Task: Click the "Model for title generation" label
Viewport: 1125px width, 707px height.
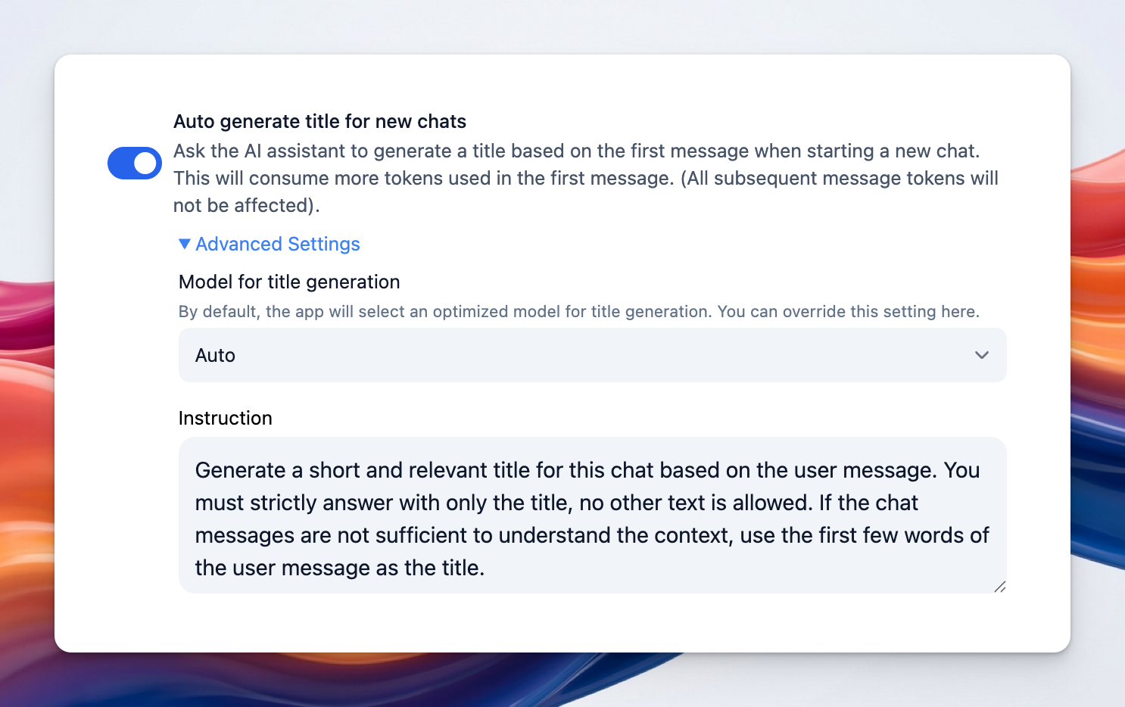Action: pos(289,282)
